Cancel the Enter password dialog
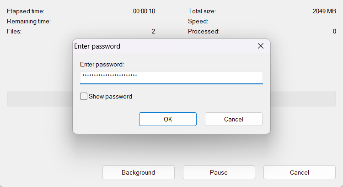Viewport: 343px width, 187px height. pyautogui.click(x=233, y=119)
